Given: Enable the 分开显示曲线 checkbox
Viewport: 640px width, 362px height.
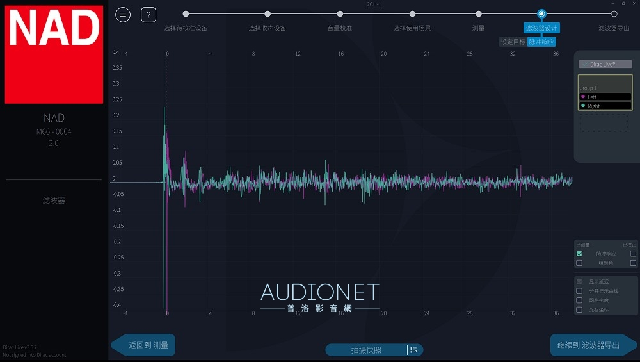Looking at the screenshot, I should point(579,291).
